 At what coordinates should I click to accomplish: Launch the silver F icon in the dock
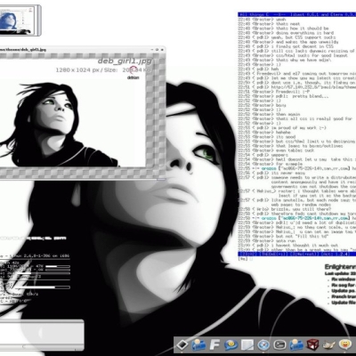[214, 344]
